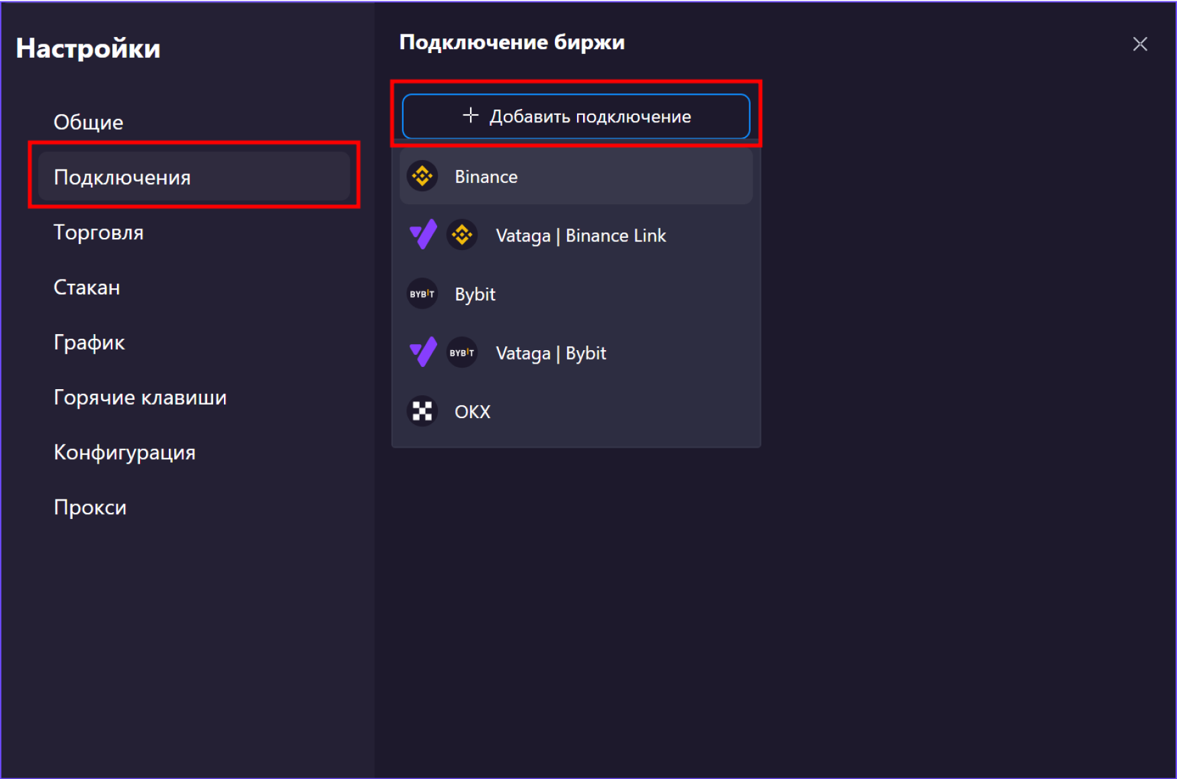Click the Bybit icon in Vataga | Bybit row
The height and width of the screenshot is (779, 1177).
[462, 352]
